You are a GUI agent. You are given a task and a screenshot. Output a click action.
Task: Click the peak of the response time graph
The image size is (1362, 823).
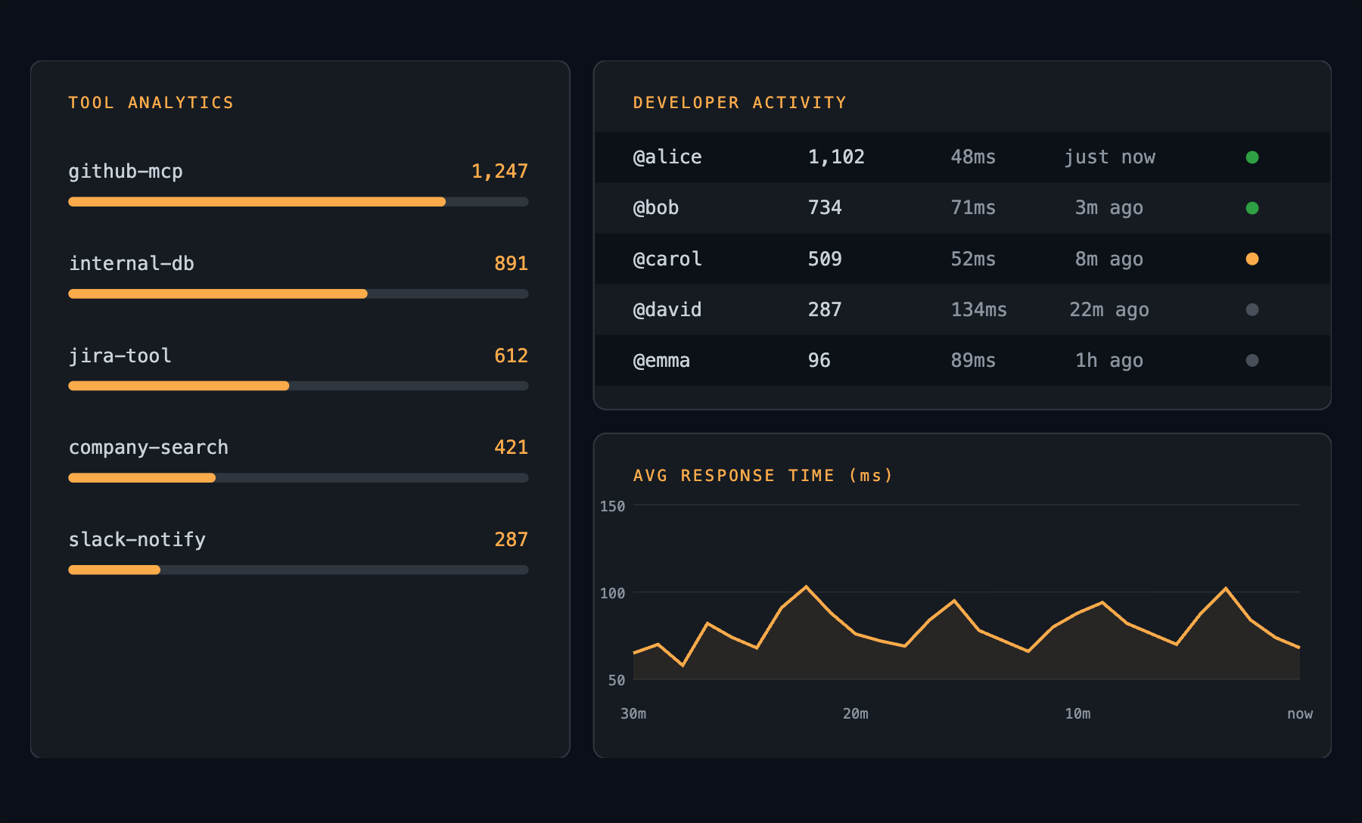tap(807, 586)
